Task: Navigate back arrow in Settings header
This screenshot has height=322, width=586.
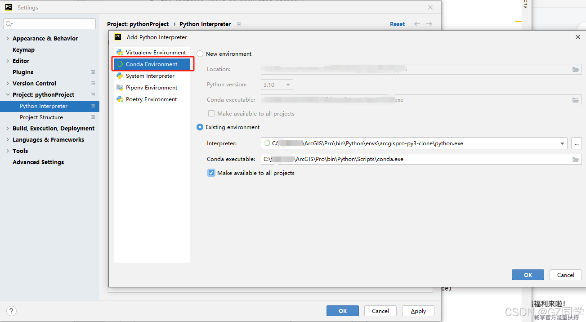Action: (x=417, y=24)
